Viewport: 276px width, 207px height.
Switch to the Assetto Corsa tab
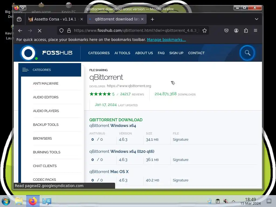[56, 19]
